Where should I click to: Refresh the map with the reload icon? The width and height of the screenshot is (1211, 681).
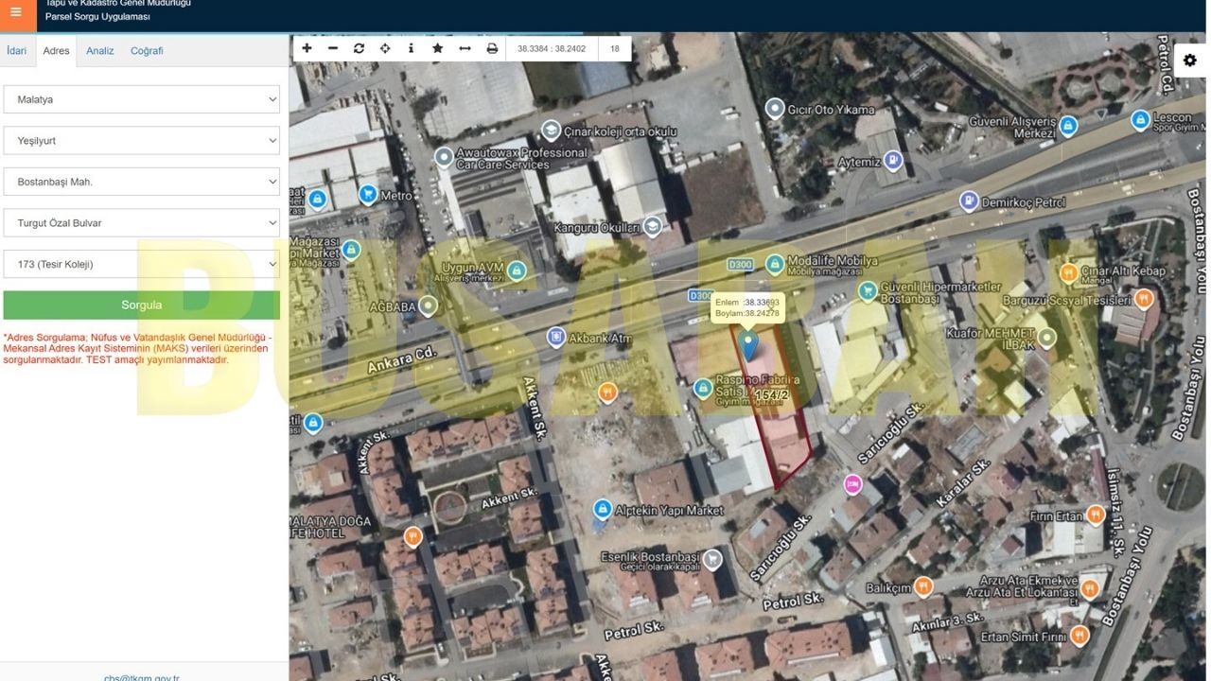tap(360, 48)
